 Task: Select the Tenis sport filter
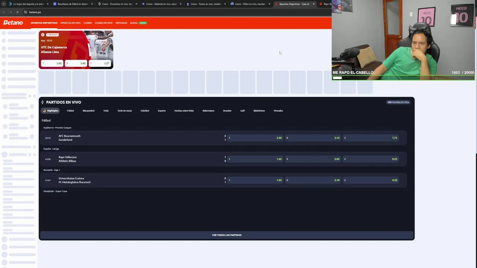point(106,111)
